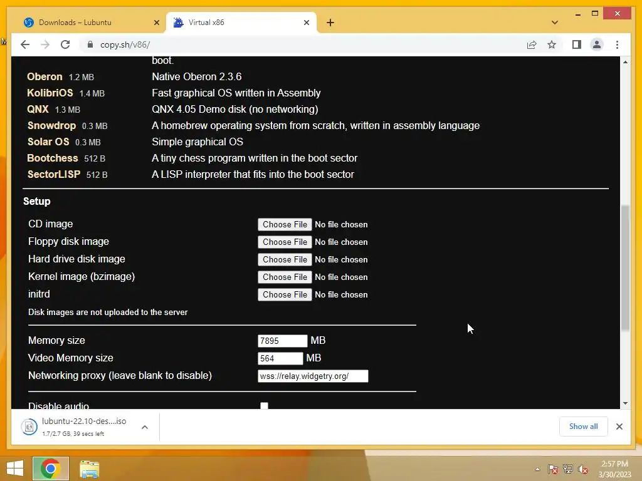
Task: Start Bootchess program
Action: (53, 158)
